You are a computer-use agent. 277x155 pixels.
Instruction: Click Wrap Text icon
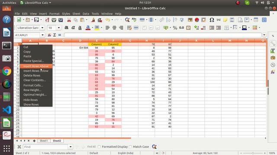coord(129,28)
